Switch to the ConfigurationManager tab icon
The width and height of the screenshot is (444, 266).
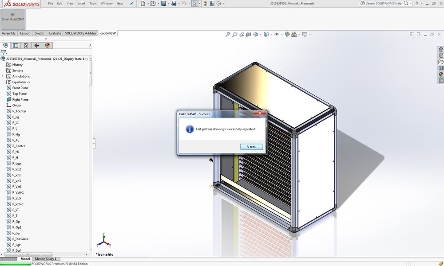tap(26, 45)
